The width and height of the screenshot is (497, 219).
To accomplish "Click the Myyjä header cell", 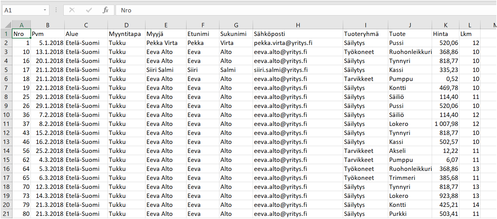I will tap(166, 34).
